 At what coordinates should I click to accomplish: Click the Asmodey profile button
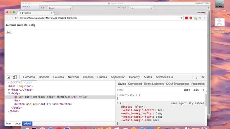(x=201, y=13)
